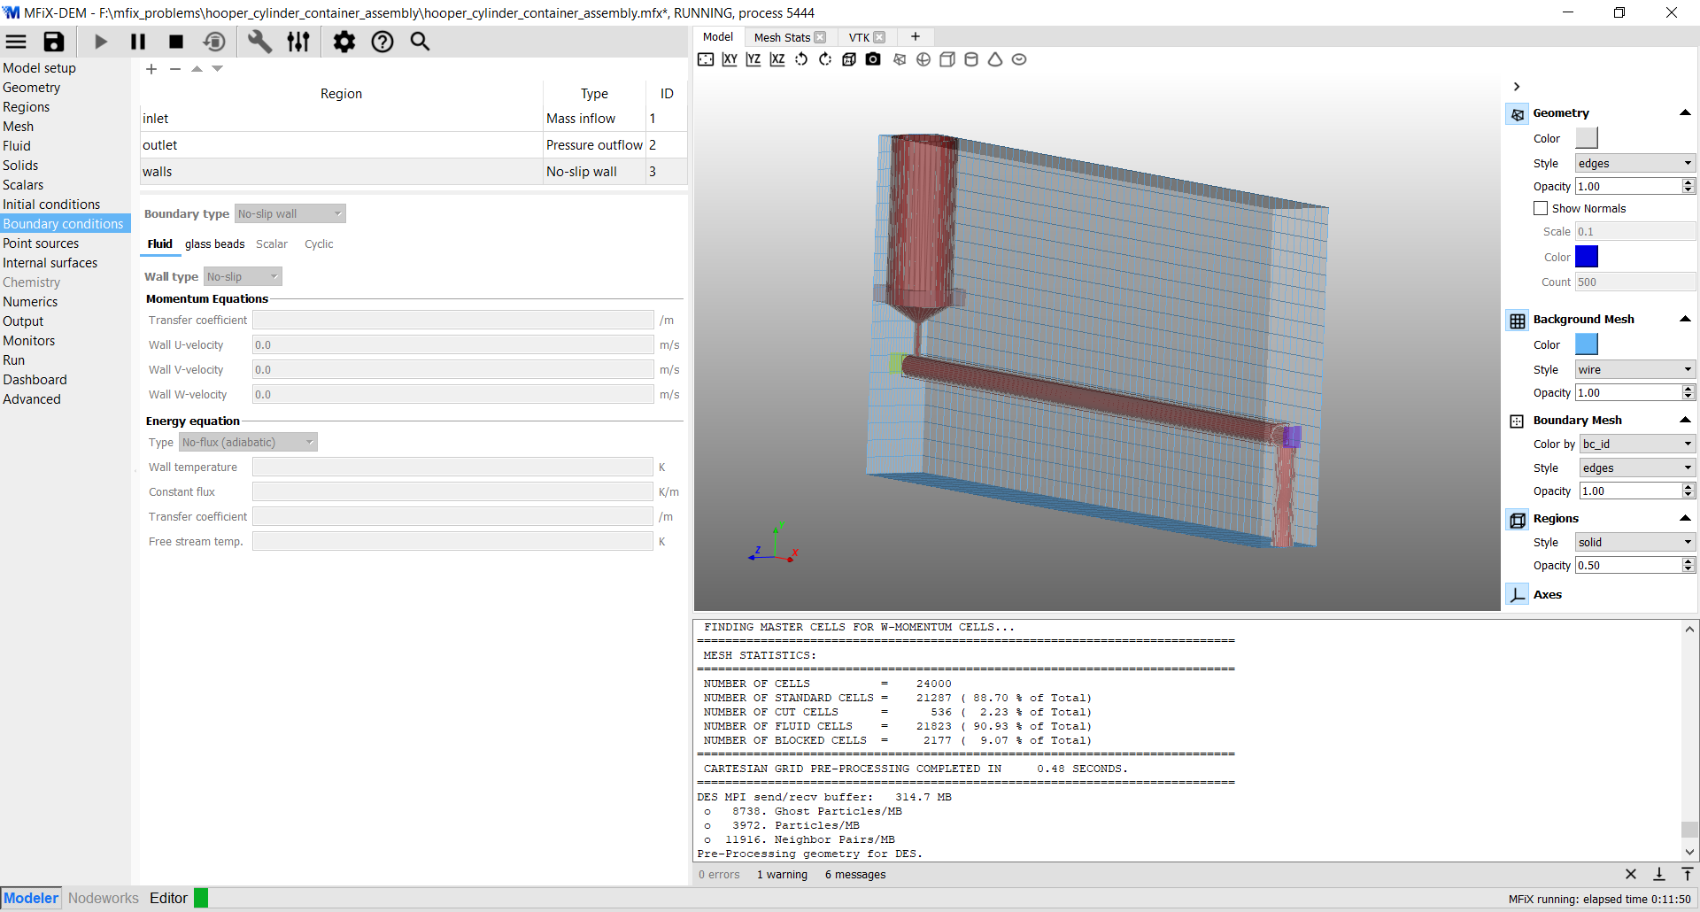Enable the Show Normals checkbox
1700x912 pixels.
[1541, 209]
